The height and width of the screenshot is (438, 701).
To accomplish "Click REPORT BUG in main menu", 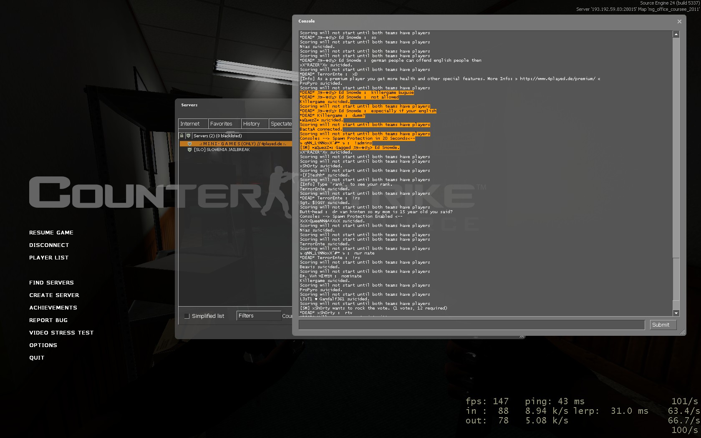I will (x=48, y=320).
